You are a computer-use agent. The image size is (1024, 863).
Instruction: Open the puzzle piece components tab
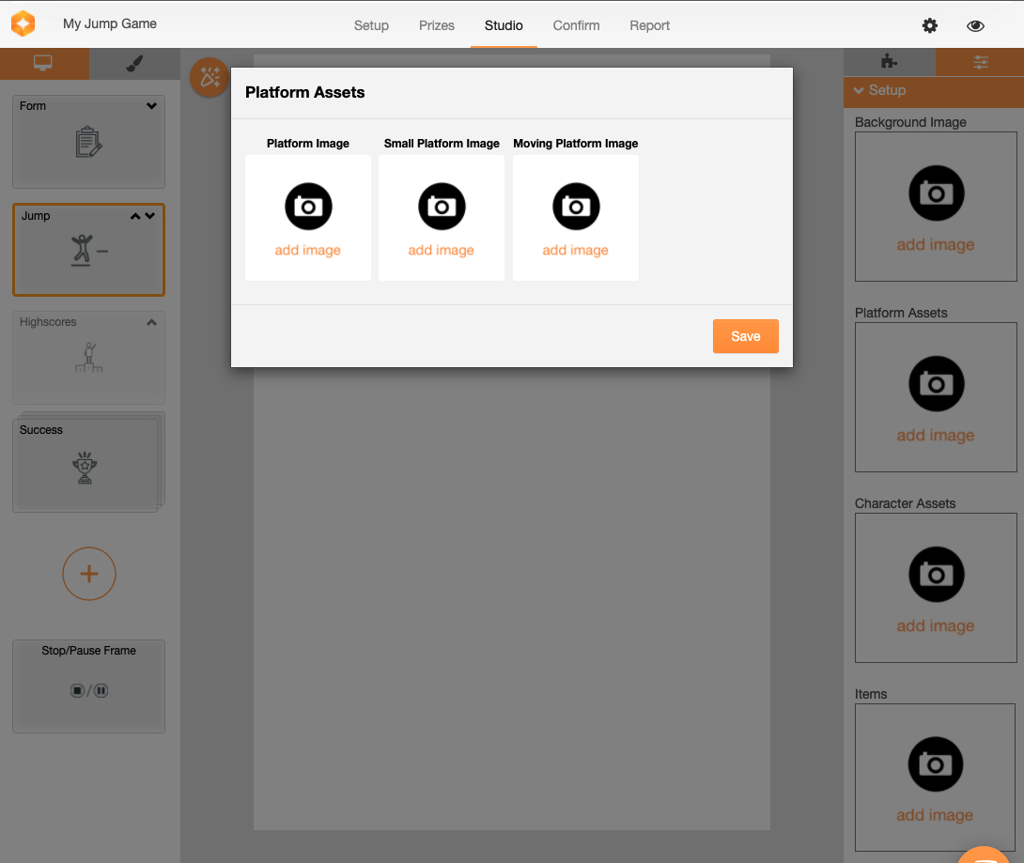pos(888,62)
